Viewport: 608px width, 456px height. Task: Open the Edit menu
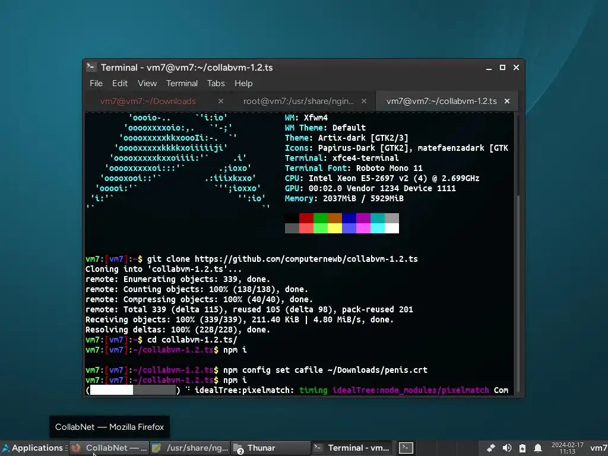[120, 83]
